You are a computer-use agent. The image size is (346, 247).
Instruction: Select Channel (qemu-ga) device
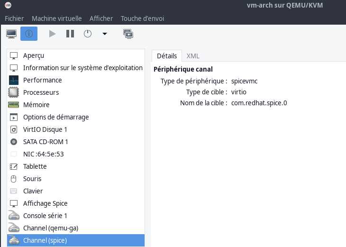(50, 228)
